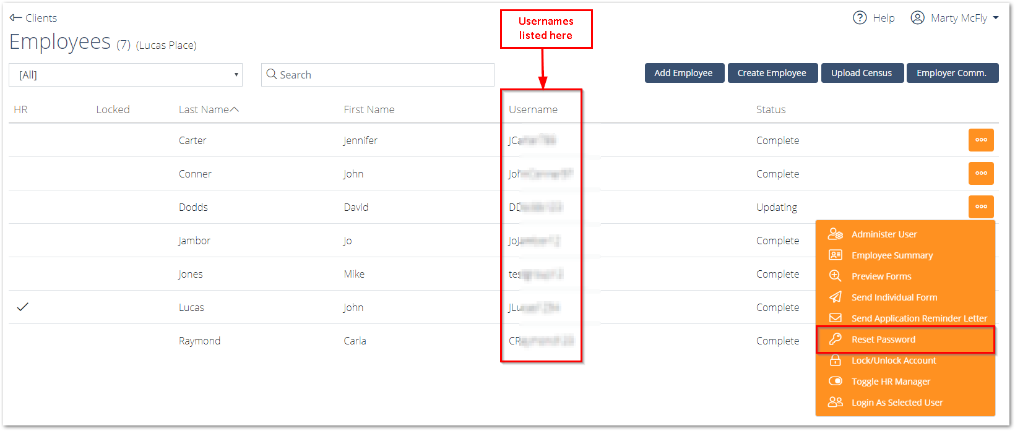
Task: Toggle the HR checkmark for John Lucas
Action: point(23,307)
